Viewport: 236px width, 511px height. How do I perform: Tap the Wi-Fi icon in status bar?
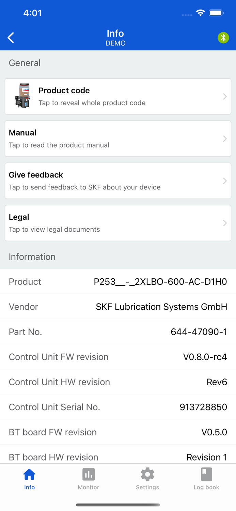200,13
